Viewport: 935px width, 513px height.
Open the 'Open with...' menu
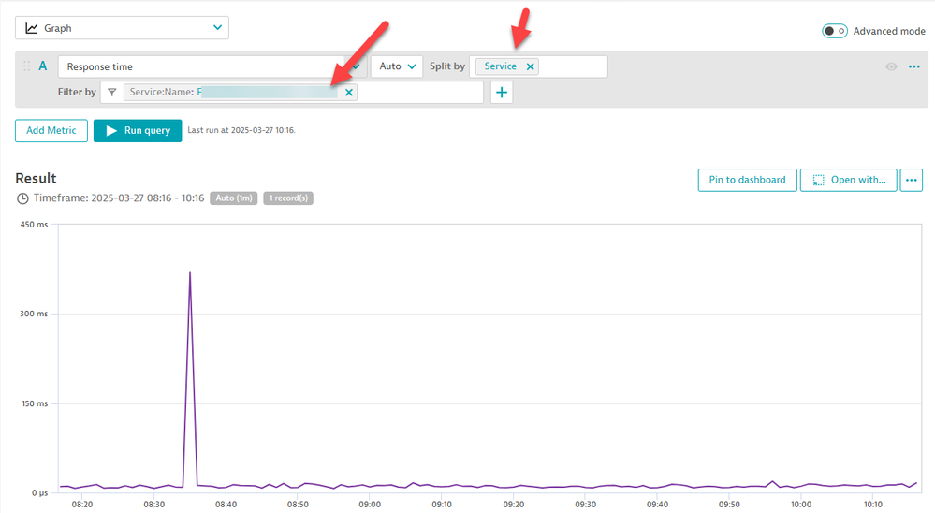point(848,180)
